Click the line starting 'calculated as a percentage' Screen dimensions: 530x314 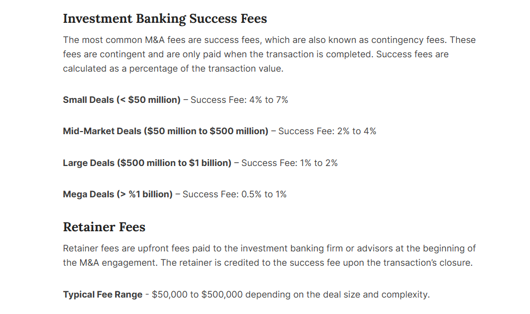173,68
